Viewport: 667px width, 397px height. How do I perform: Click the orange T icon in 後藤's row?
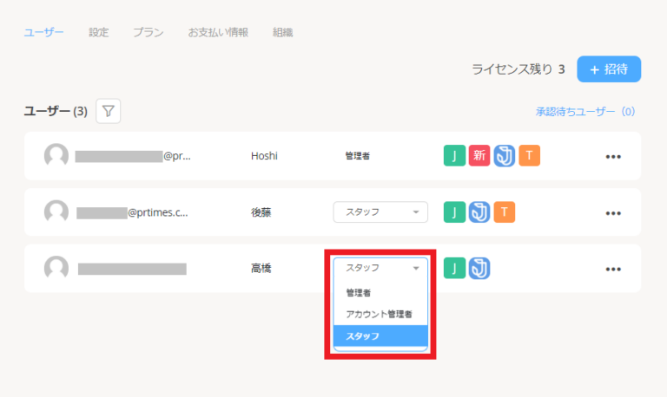[x=505, y=212]
